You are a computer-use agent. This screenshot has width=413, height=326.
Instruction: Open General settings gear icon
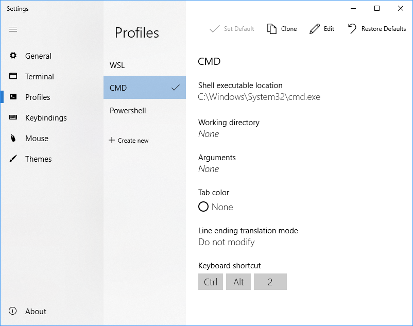(13, 56)
